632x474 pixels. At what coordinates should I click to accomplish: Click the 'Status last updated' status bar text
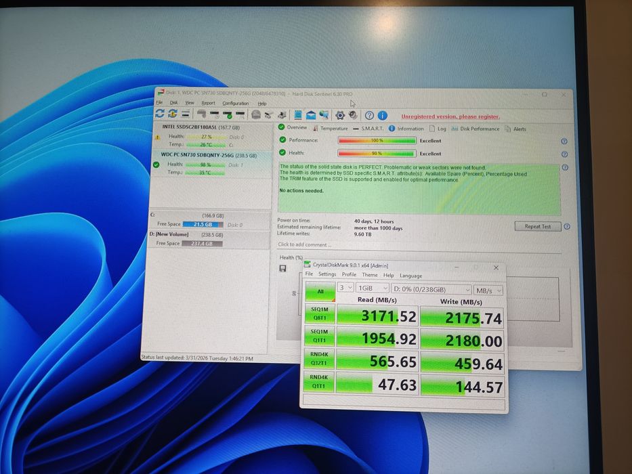[x=197, y=358]
